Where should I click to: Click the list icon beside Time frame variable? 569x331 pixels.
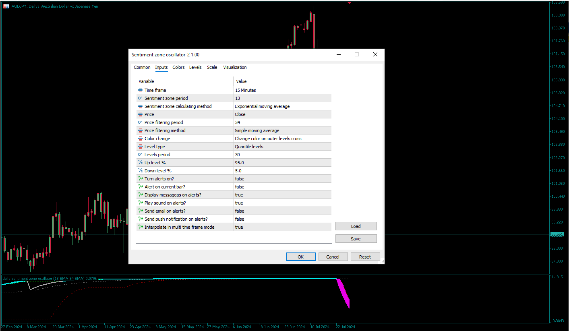(141, 90)
